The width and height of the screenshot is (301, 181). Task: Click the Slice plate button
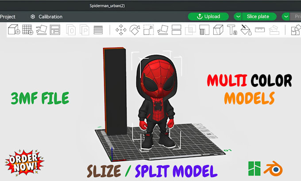tap(259, 16)
